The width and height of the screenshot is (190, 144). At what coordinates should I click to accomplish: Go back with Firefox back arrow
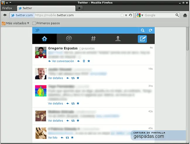[5, 15]
